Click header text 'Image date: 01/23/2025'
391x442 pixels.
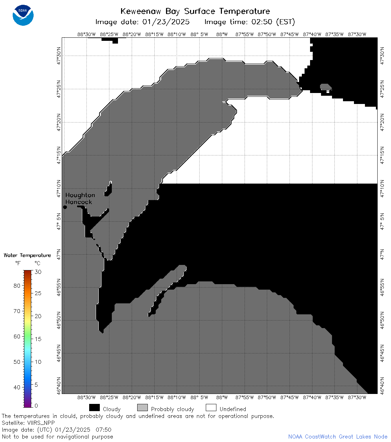(142, 22)
